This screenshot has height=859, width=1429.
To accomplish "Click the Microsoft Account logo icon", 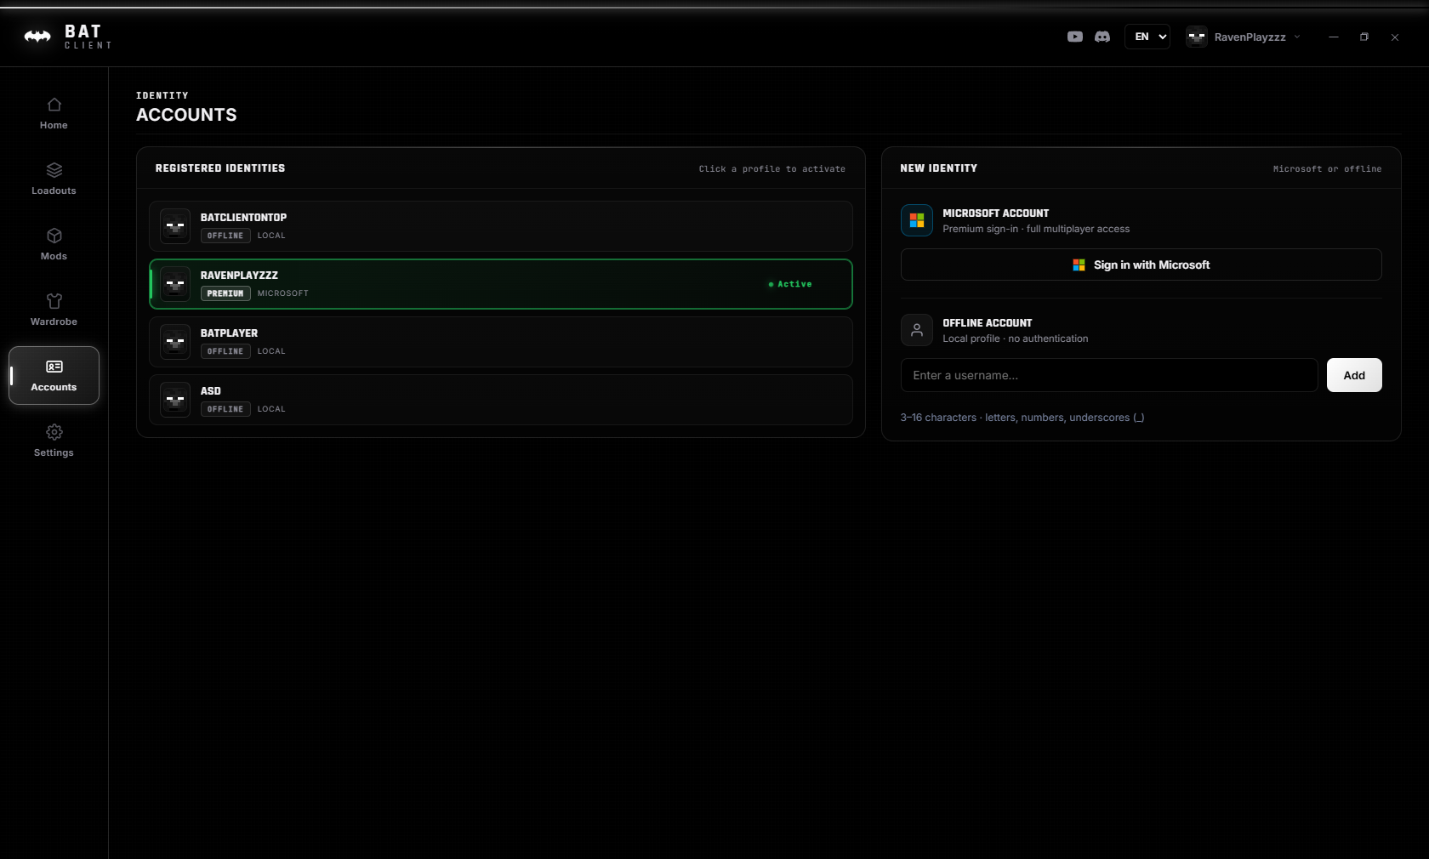I will click(917, 220).
